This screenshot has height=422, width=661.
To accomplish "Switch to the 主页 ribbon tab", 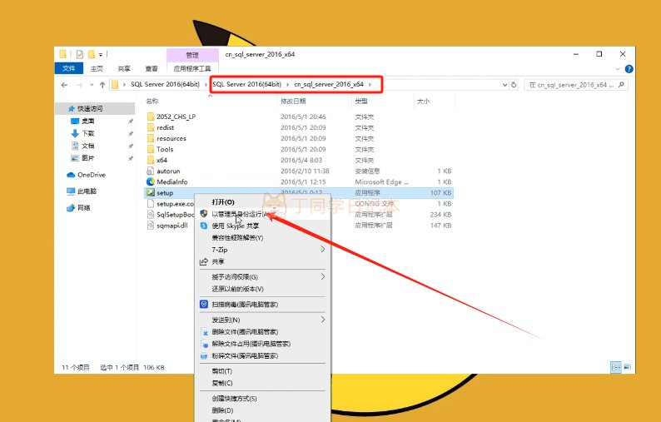I will 97,68.
